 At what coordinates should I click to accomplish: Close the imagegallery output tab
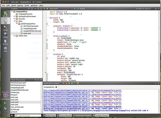56,87
